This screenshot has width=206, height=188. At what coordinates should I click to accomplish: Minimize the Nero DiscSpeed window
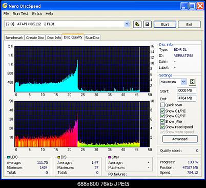184,6
